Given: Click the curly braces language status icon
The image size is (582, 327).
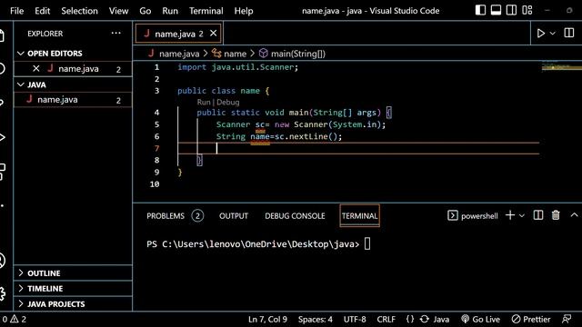Looking at the screenshot, I should tap(410, 319).
